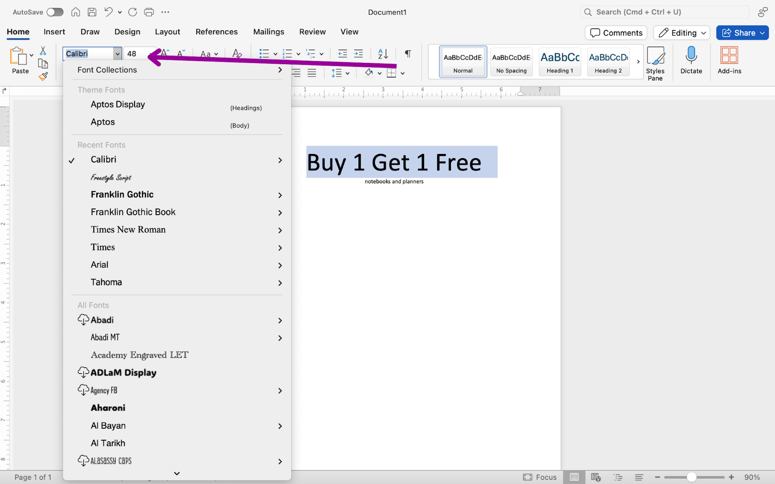Click the zoom slider handle
The width and height of the screenshot is (775, 484).
pos(691,477)
